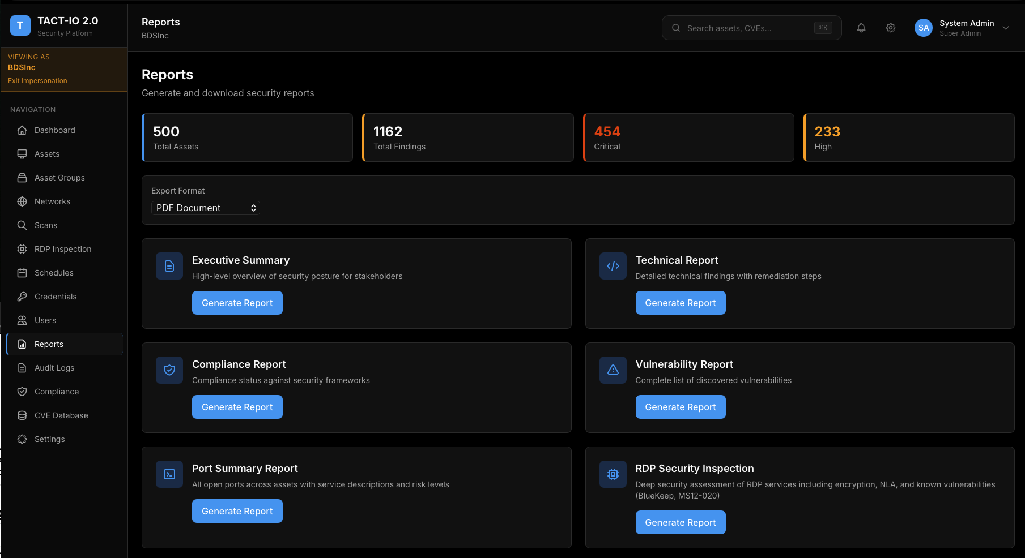Open settings via the gear icon
Screen dimensions: 1025x558
890,28
